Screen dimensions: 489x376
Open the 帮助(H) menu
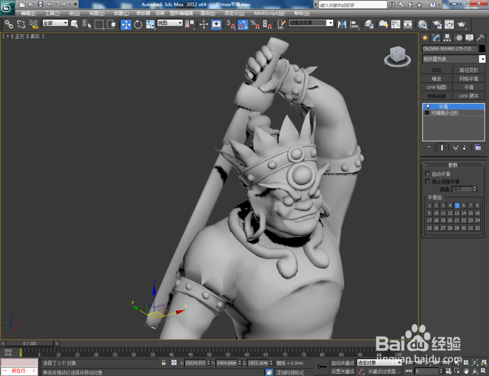302,13
